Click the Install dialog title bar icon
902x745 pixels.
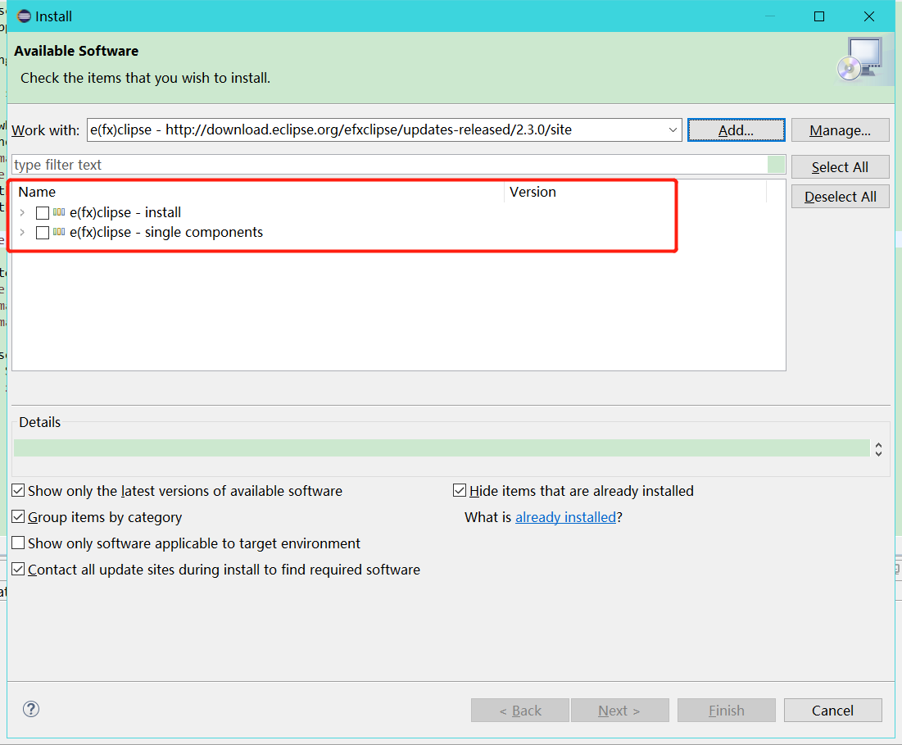(x=24, y=16)
